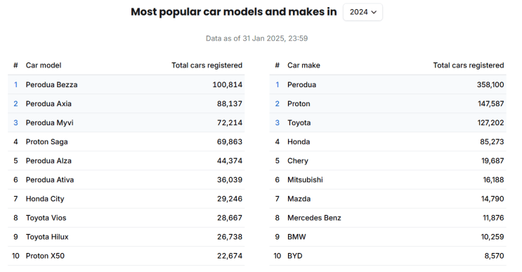Click the 'Data as of 31 Jan 2025, 23:59' note
This screenshot has height=272, width=522.
coord(256,38)
